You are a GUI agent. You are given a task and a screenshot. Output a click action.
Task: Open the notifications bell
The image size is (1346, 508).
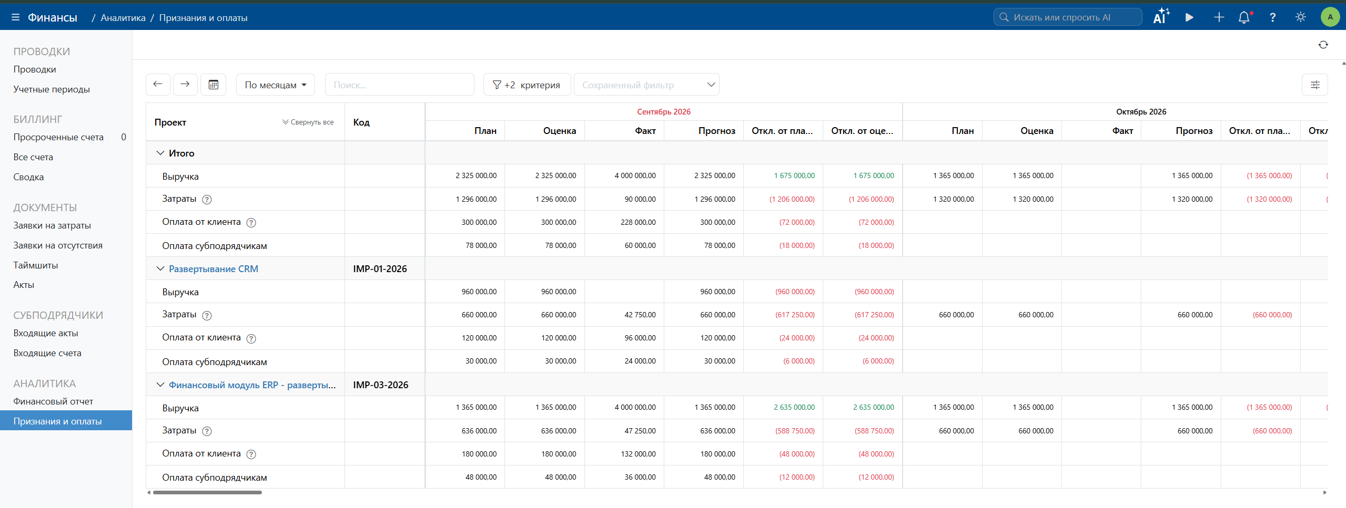(1244, 17)
